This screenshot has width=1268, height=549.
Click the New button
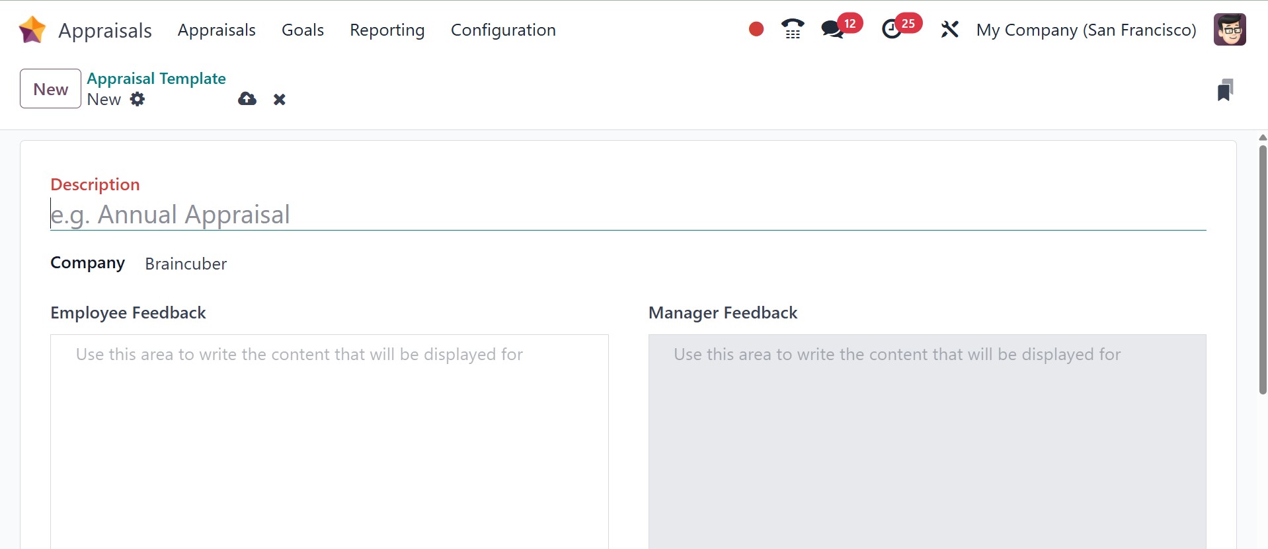coord(50,89)
